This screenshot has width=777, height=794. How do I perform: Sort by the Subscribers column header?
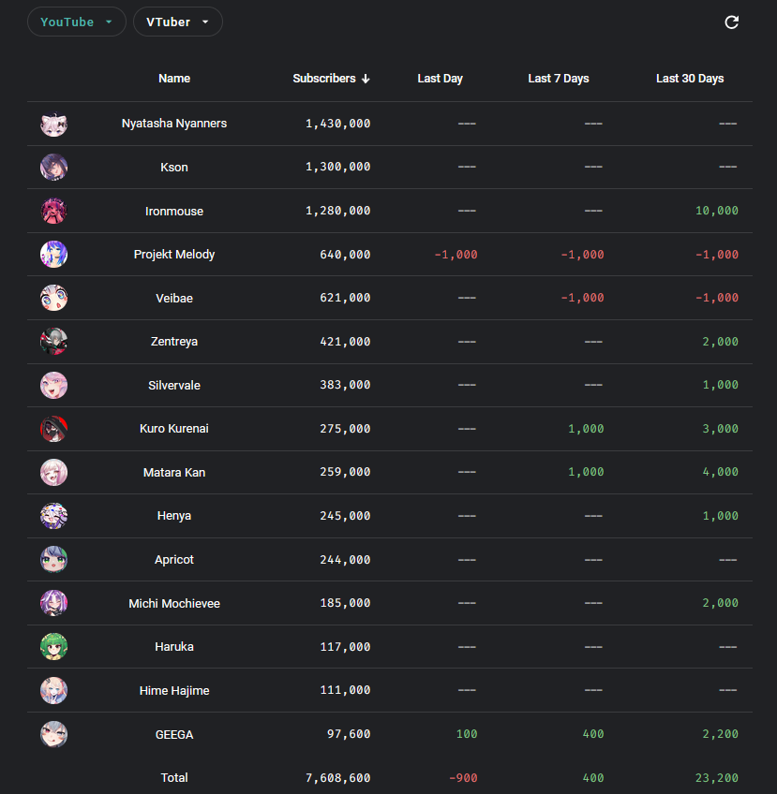[331, 79]
